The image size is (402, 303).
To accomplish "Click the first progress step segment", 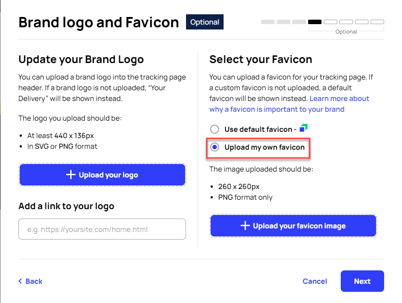I will (x=267, y=21).
